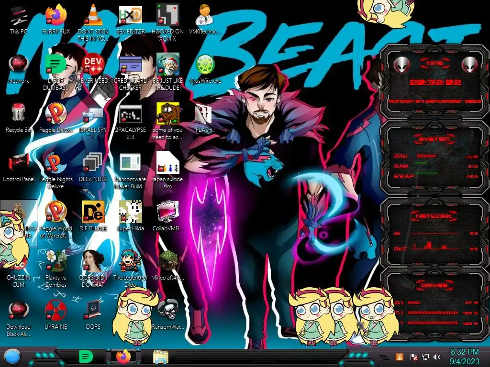Viewport: 490px width, 367px height.
Task: Click the RAM usage bar in widget
Action: (421, 163)
